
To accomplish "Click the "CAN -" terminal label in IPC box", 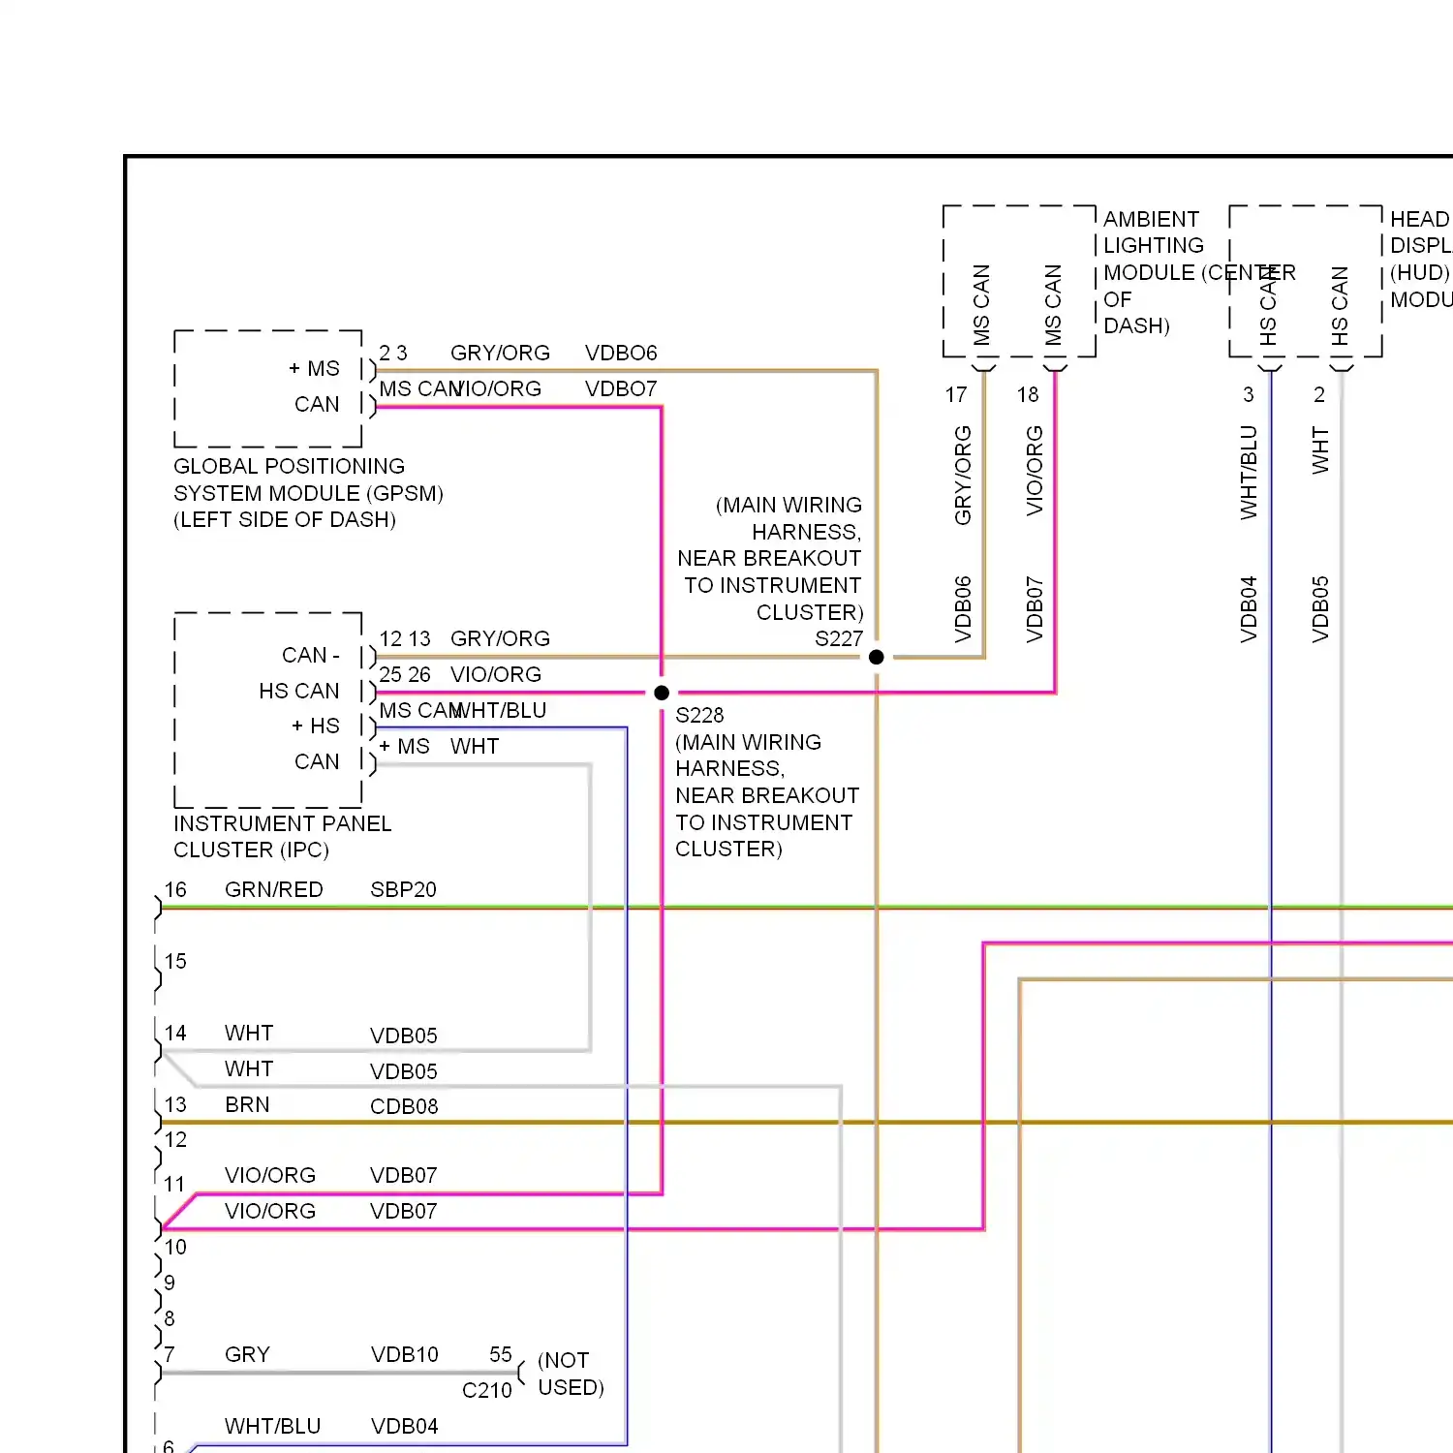I will [311, 655].
